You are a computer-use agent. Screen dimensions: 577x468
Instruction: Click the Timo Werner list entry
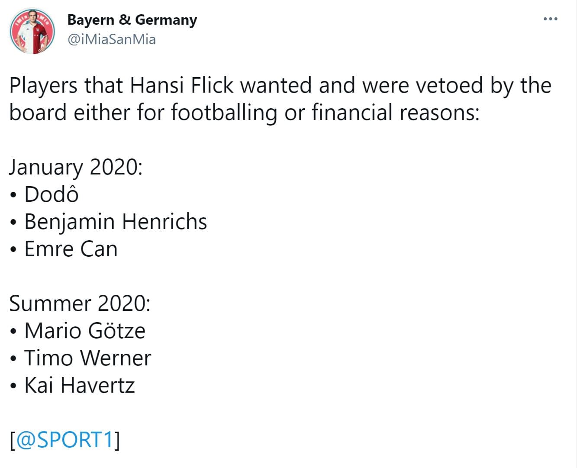pyautogui.click(x=88, y=358)
